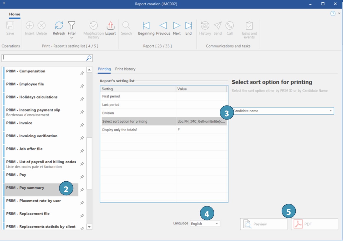Click the help question mark icon
Image resolution: width=343 pixels, height=241 pixels.
(x=333, y=13)
